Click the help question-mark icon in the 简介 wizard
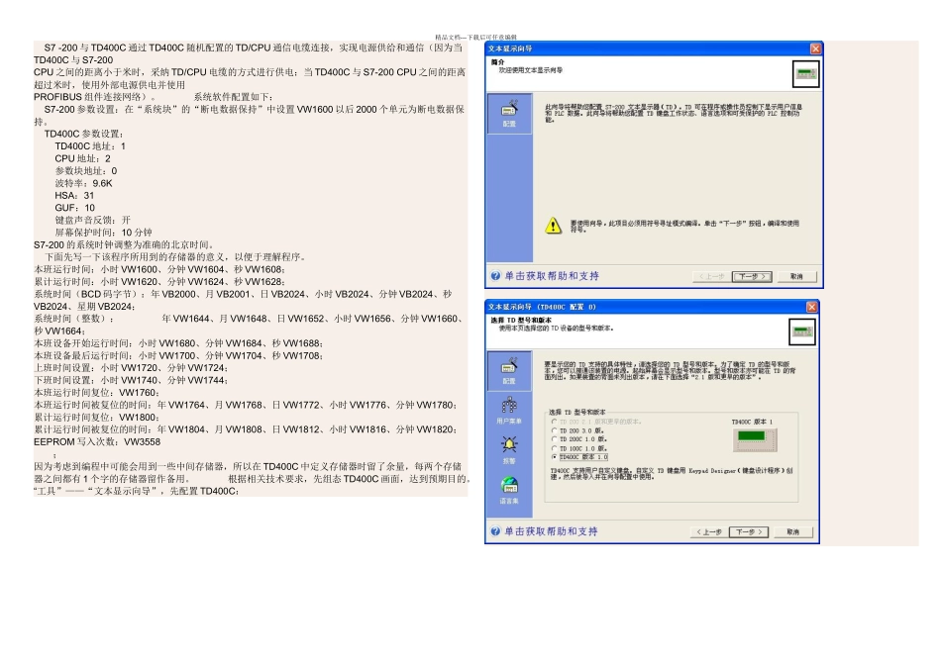The image size is (941, 665). 495,276
